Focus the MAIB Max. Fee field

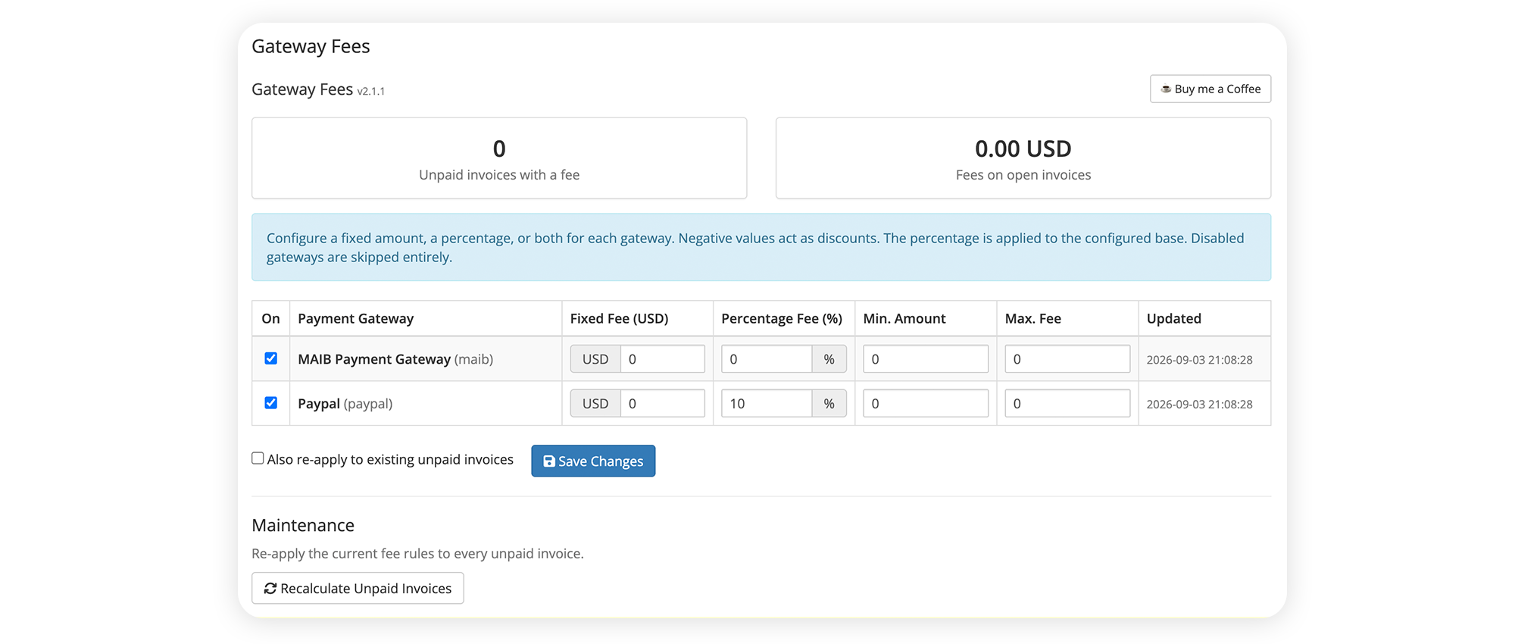[1067, 359]
